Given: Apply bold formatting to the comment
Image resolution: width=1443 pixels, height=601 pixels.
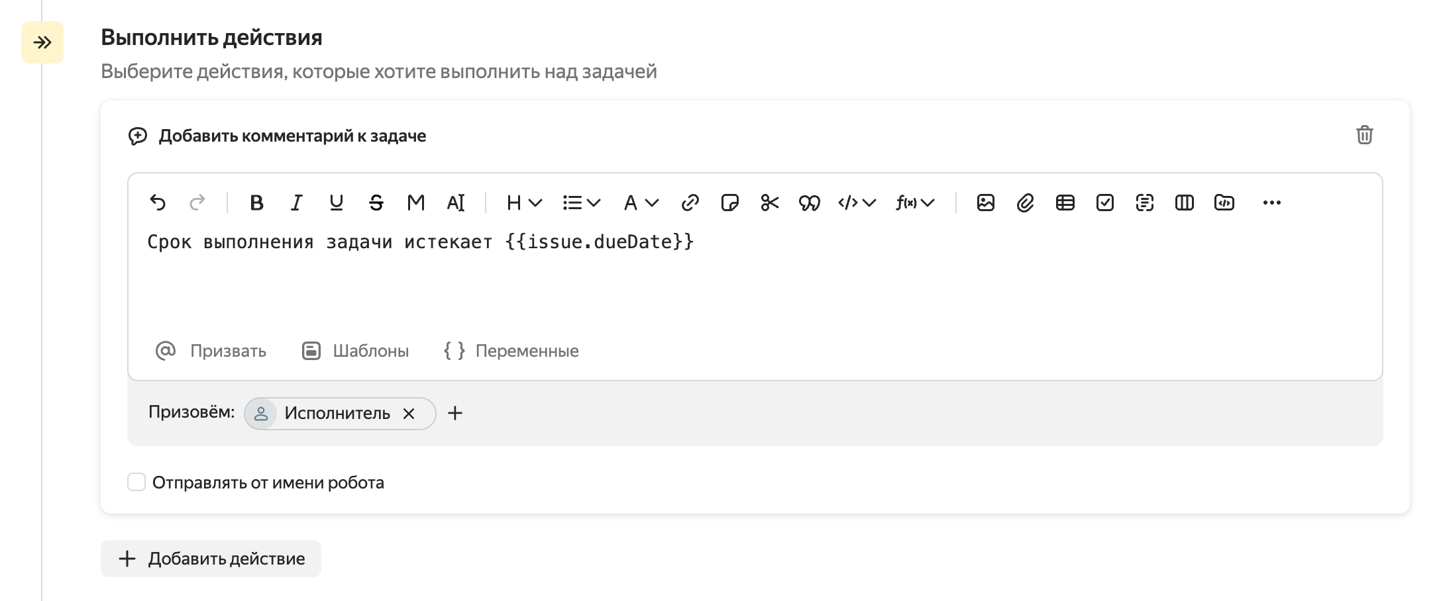Looking at the screenshot, I should (x=256, y=203).
